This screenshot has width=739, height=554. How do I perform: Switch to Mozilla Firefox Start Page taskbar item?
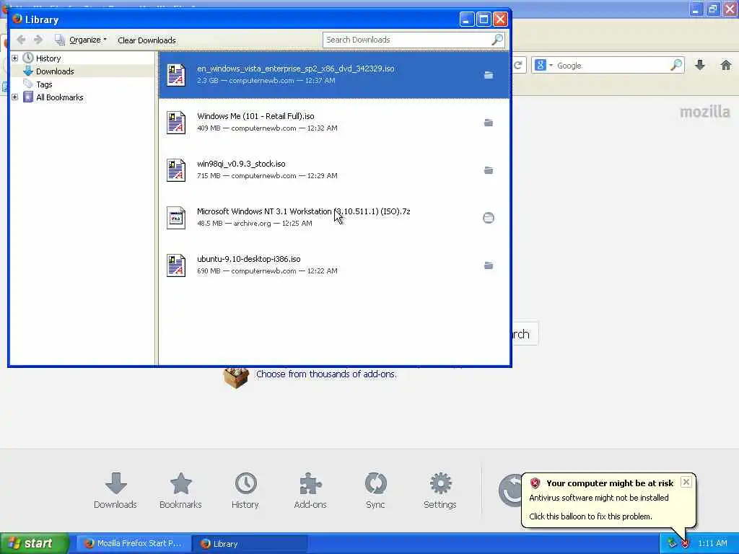click(x=134, y=544)
